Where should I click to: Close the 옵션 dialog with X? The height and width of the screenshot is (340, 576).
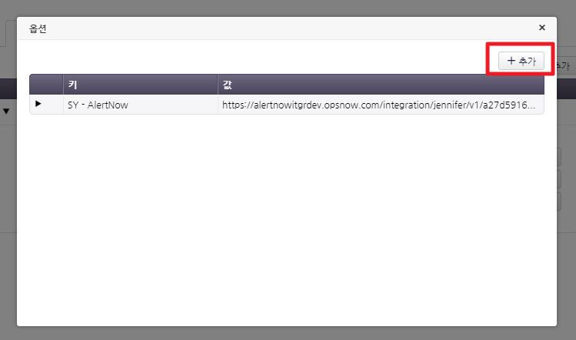pyautogui.click(x=542, y=28)
